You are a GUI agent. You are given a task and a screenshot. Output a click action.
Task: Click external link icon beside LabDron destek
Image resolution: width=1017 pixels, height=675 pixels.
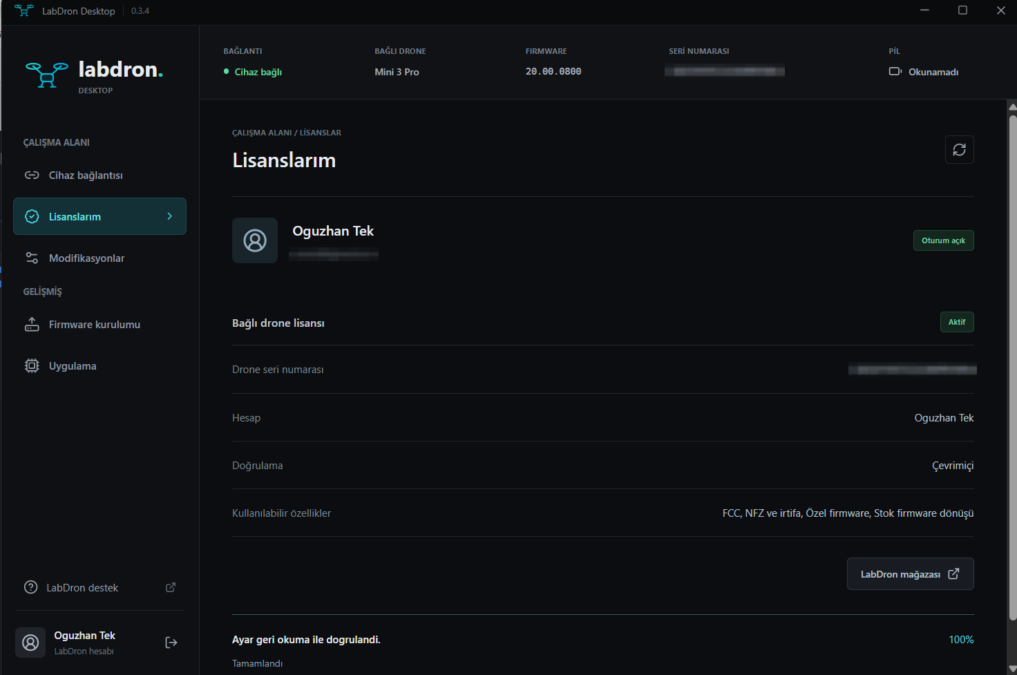coord(171,587)
